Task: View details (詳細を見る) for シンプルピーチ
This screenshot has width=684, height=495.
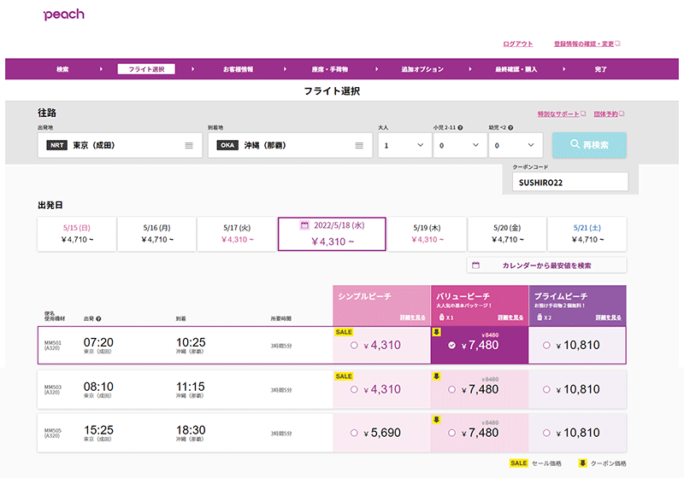Action: click(x=412, y=317)
